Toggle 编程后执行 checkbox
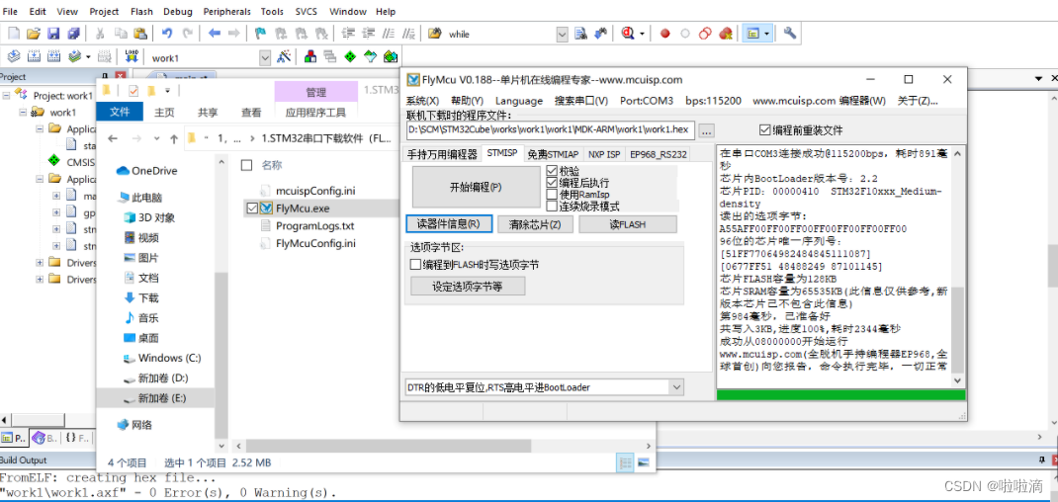The width and height of the screenshot is (1058, 502). (x=552, y=183)
